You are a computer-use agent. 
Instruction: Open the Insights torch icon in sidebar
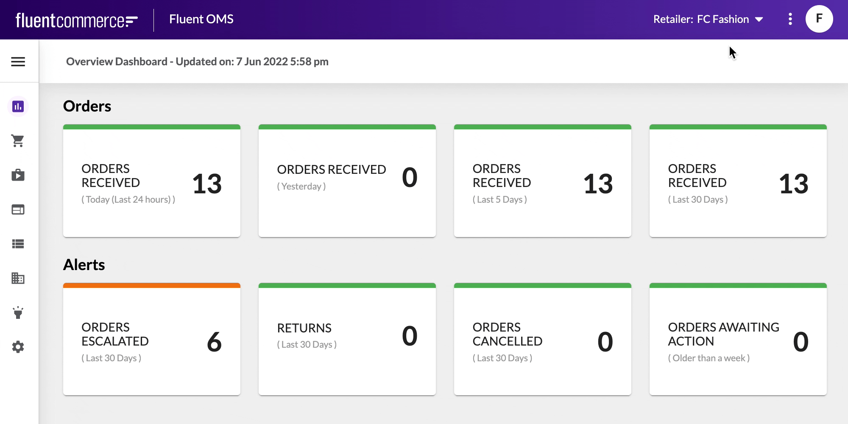(x=17, y=313)
